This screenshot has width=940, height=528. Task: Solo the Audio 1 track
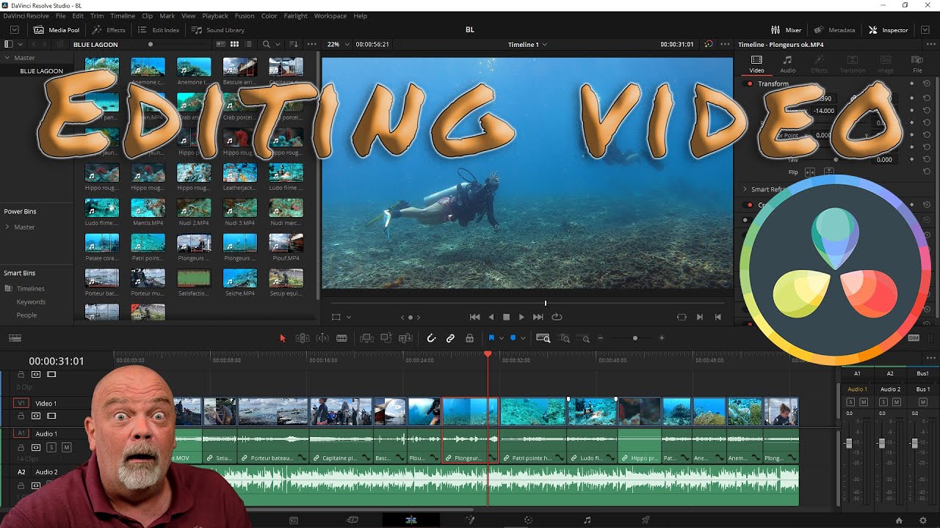pos(51,447)
